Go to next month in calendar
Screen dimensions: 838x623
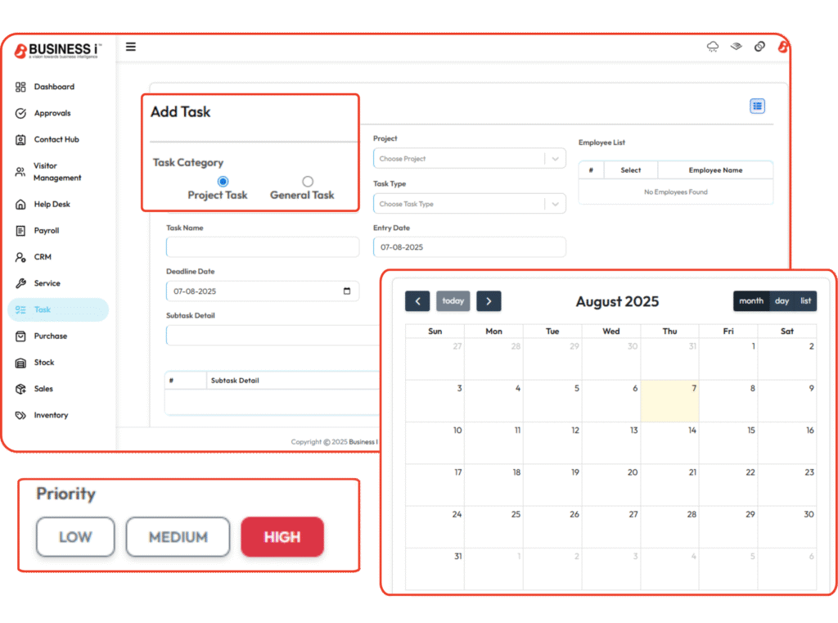[489, 301]
